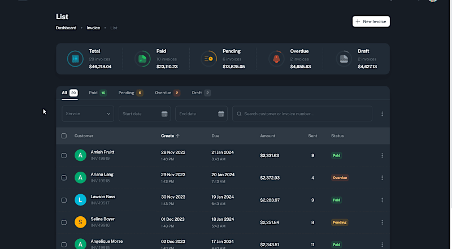Open row actions menu for Selina Boyer
Screen dimensions: 452x249
(382, 222)
